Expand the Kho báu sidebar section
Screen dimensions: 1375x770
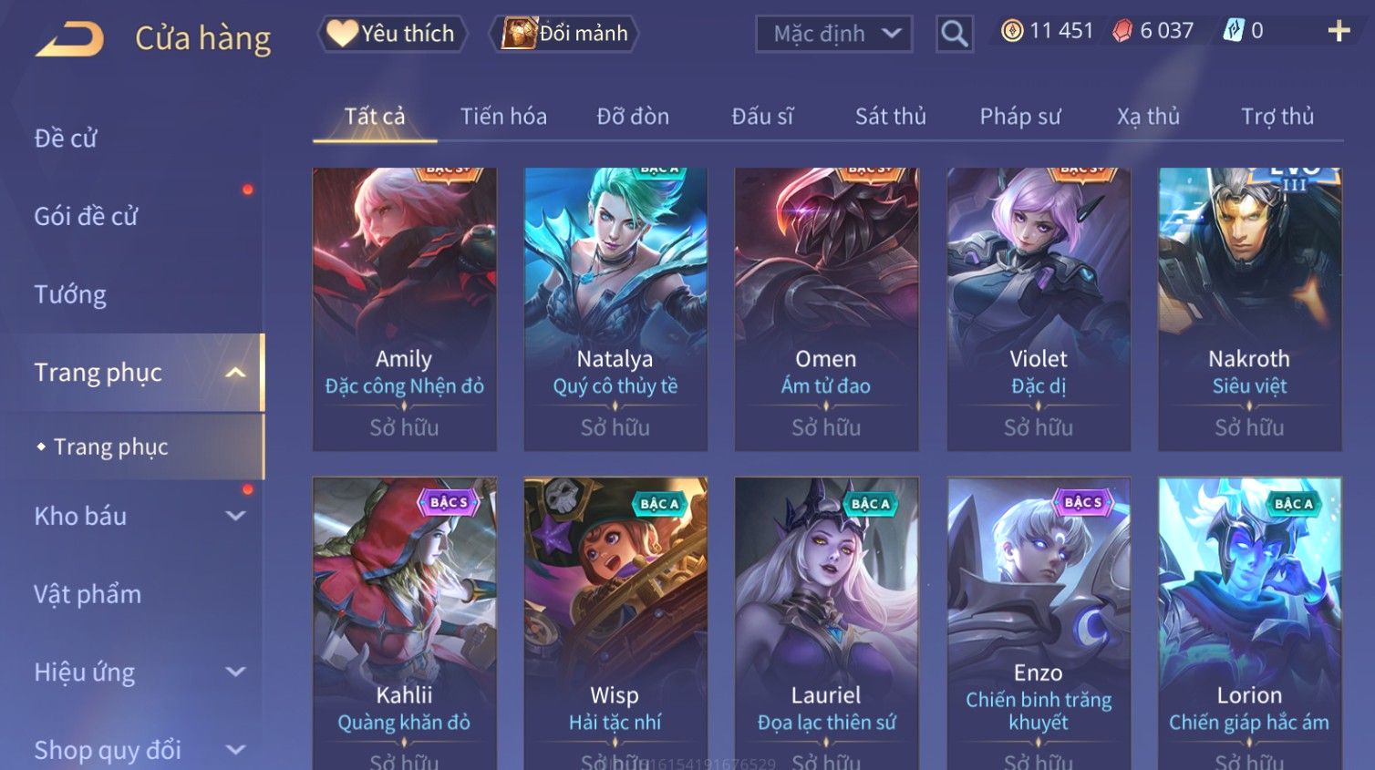235,516
